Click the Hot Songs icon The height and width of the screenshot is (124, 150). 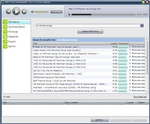click(x=5, y=32)
